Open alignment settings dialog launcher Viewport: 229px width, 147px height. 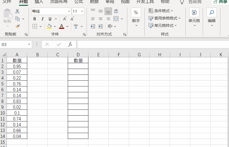pyautogui.click(x=125, y=34)
